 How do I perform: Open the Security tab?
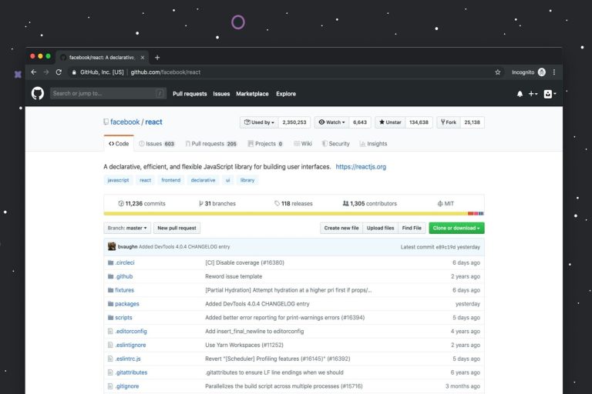[335, 144]
